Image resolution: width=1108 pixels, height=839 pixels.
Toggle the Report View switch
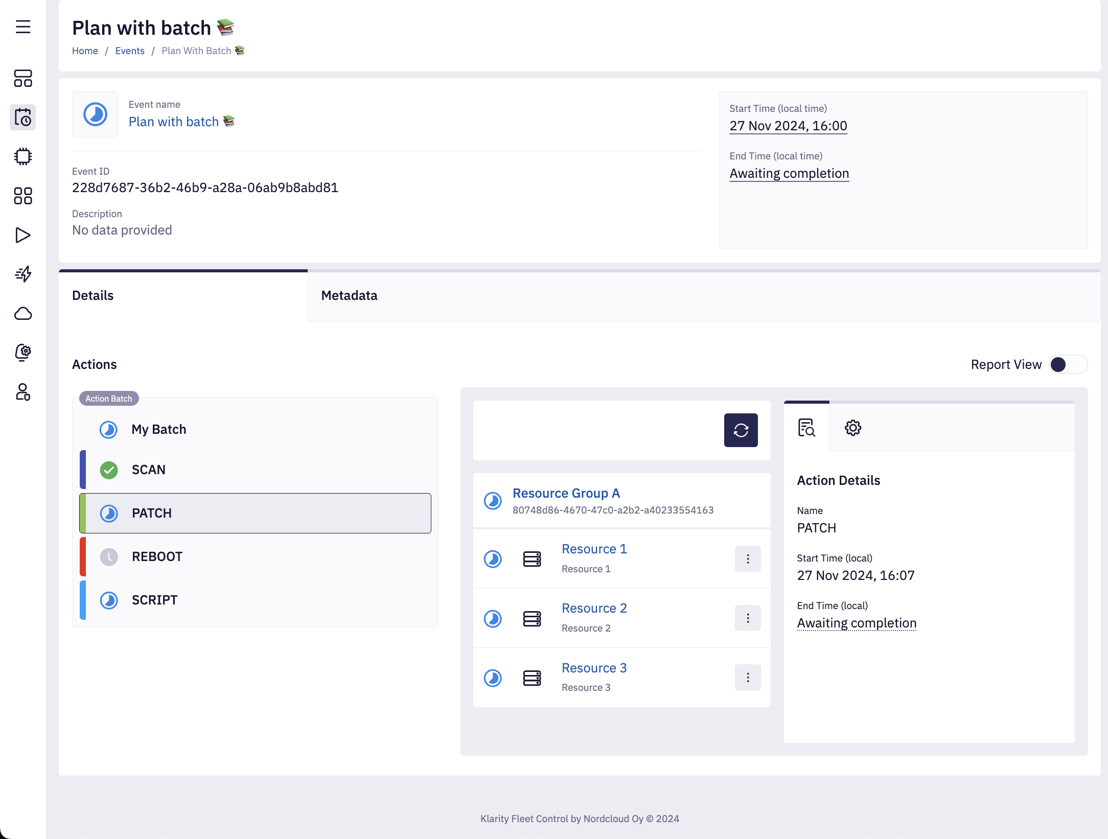pos(1068,364)
